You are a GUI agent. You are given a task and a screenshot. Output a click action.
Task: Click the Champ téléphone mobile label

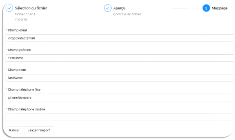click(26, 109)
